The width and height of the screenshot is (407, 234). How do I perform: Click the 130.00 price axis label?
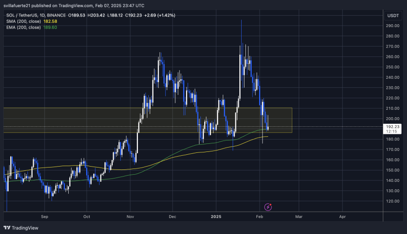coord(392,191)
